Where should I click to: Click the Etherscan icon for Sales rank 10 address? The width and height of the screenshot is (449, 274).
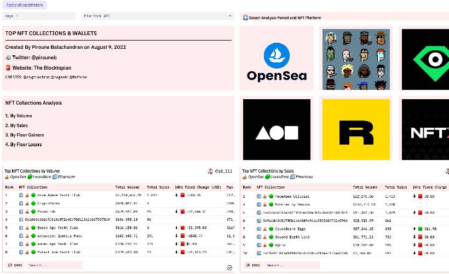click(x=259, y=253)
